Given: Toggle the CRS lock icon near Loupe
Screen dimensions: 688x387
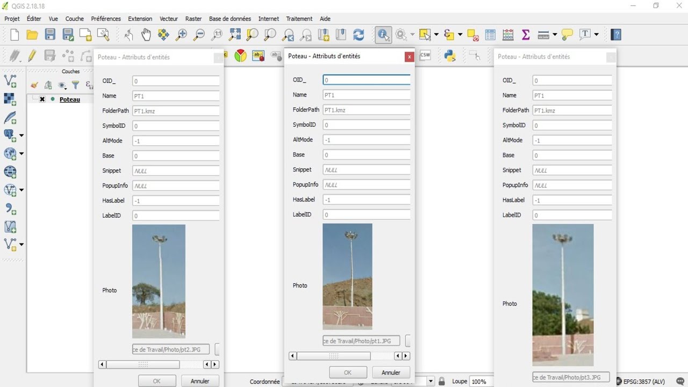Looking at the screenshot, I should [442, 381].
